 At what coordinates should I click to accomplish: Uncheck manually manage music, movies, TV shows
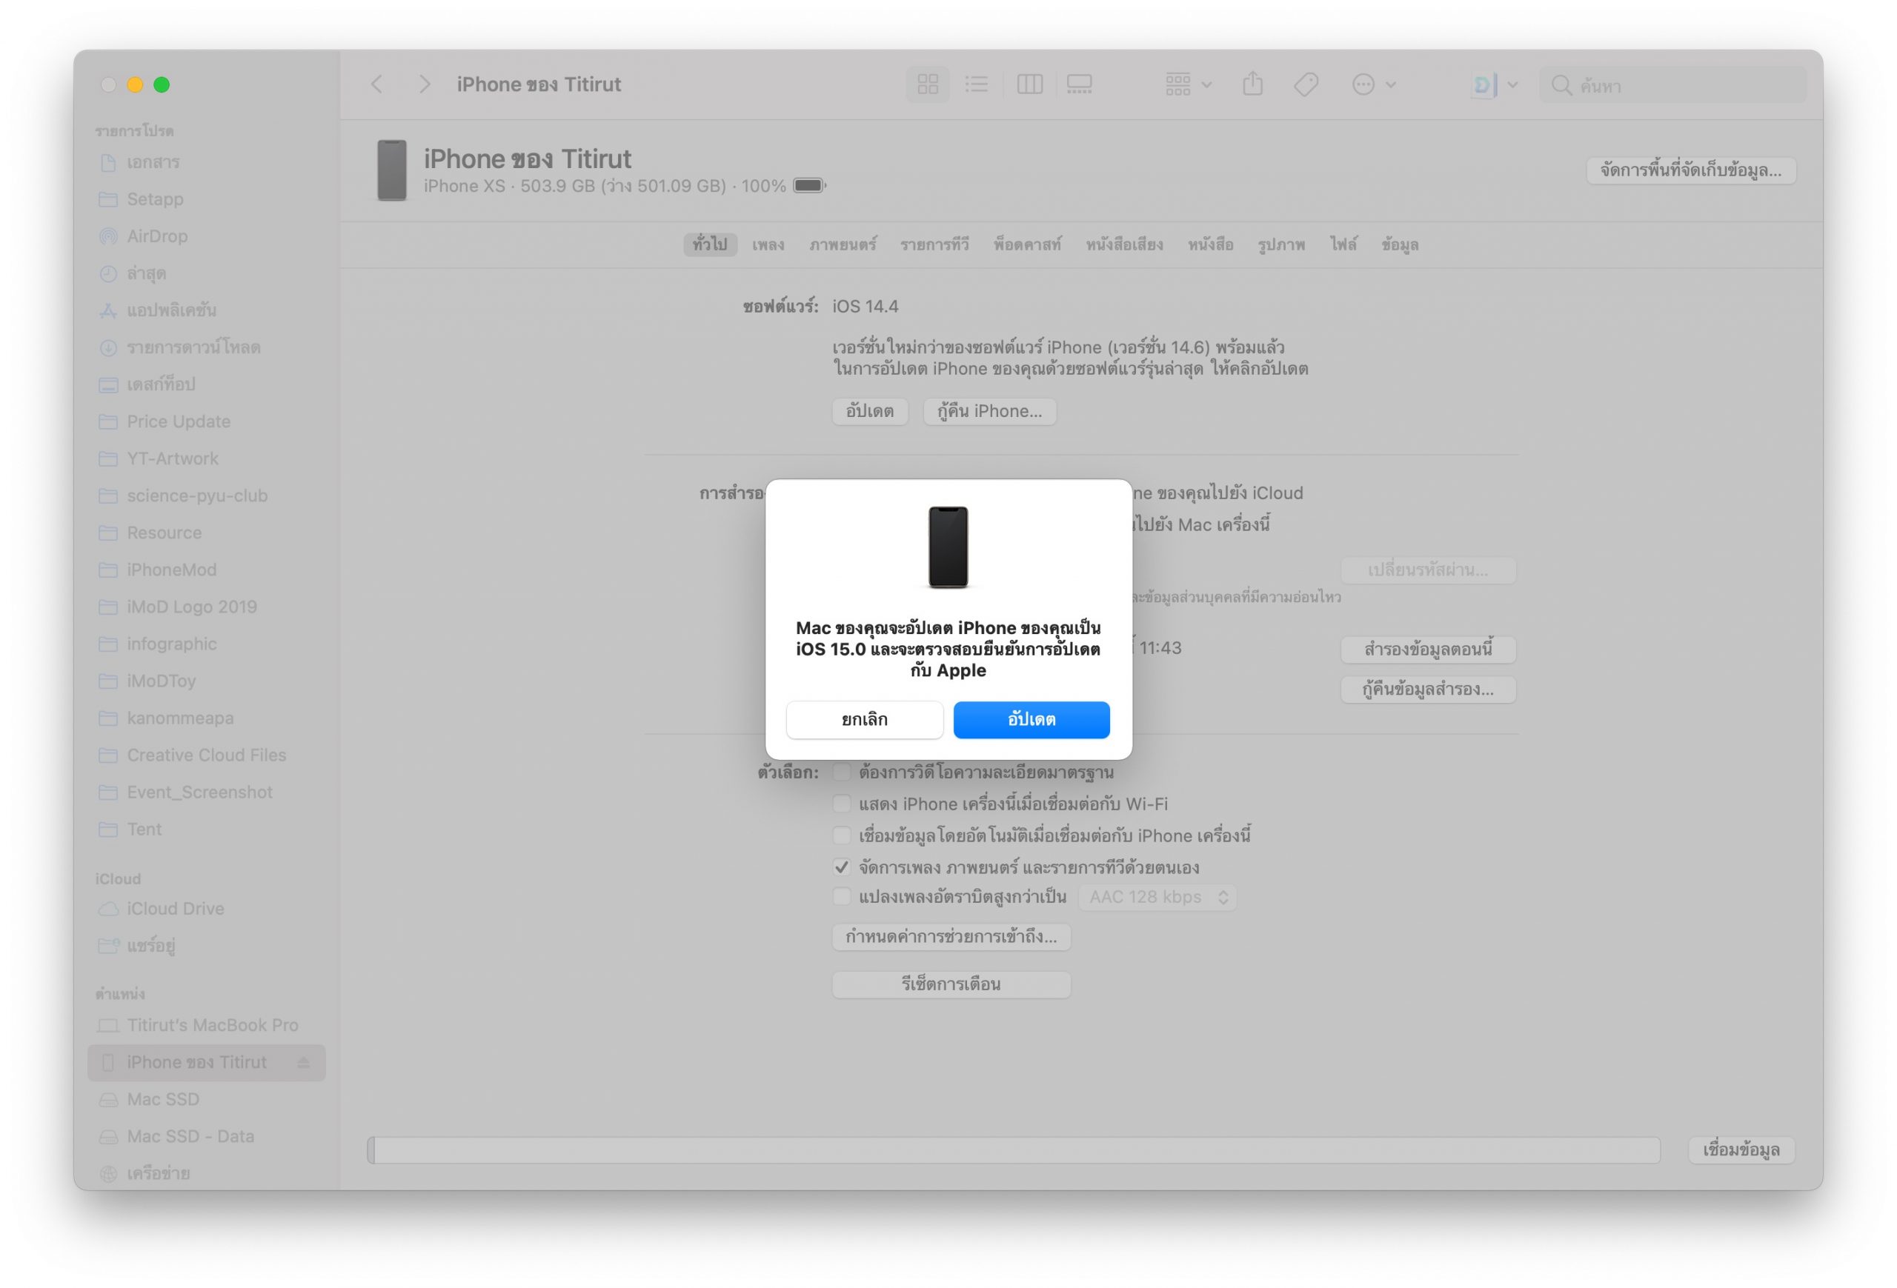(x=842, y=867)
